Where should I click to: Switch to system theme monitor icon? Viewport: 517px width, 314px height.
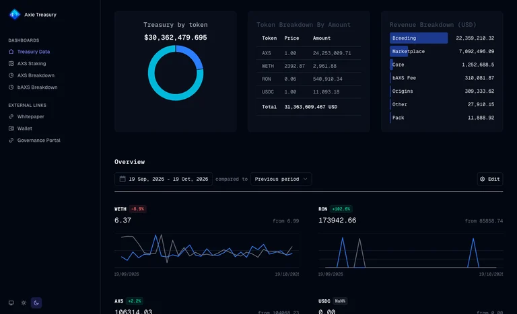[x=11, y=303]
